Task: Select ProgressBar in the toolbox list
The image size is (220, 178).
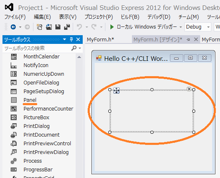Action: tap(38, 170)
